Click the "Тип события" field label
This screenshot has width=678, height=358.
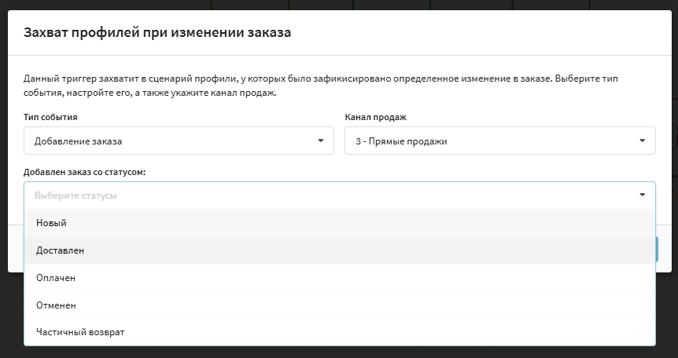click(50, 117)
